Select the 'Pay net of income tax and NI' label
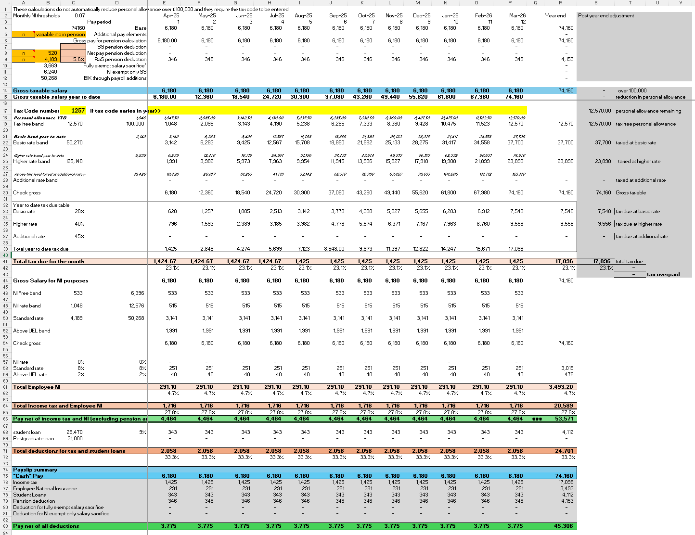695x535 pixels. click(80, 419)
